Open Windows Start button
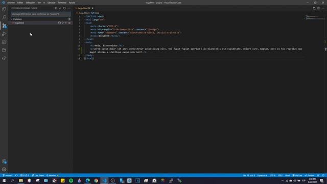This screenshot has height=184, width=327. (x=4, y=180)
